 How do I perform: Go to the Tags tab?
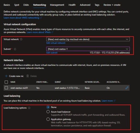coord(97,5)
